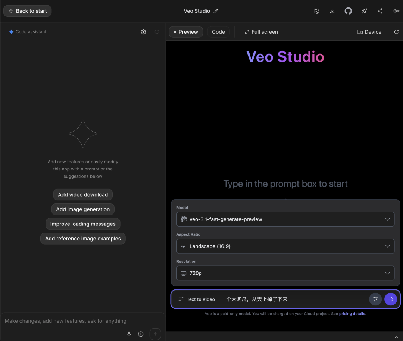Switch to the Code tab
Image resolution: width=403 pixels, height=341 pixels.
[x=218, y=32]
